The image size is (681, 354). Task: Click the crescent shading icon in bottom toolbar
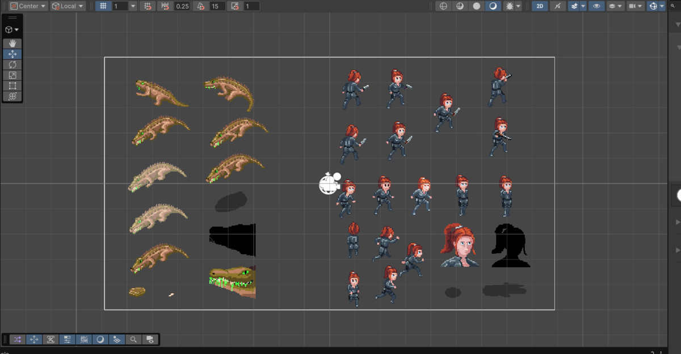(x=100, y=339)
